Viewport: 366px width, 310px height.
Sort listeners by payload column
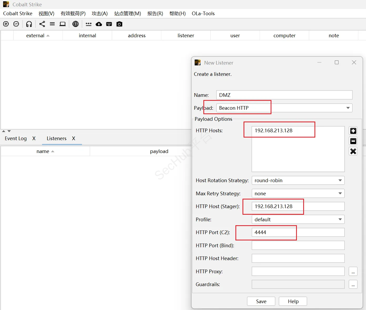click(159, 151)
